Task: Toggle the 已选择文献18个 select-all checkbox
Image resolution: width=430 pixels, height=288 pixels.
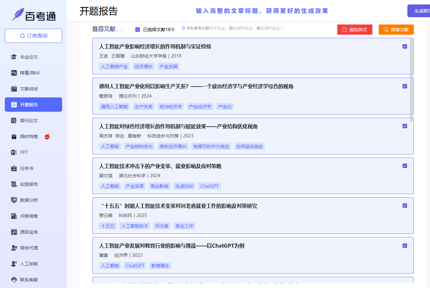Action: (138, 30)
